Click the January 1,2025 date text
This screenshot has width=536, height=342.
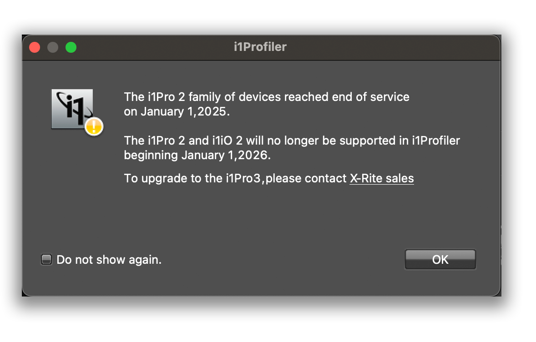click(x=185, y=112)
